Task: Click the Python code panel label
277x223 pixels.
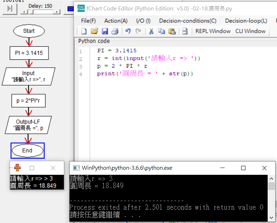Action: click(x=94, y=41)
